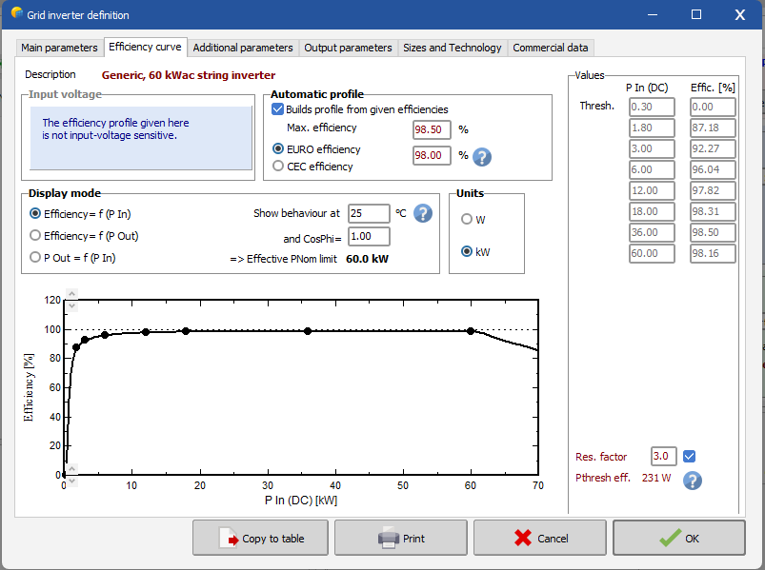
Task: Switch units to W
Action: coord(467,219)
